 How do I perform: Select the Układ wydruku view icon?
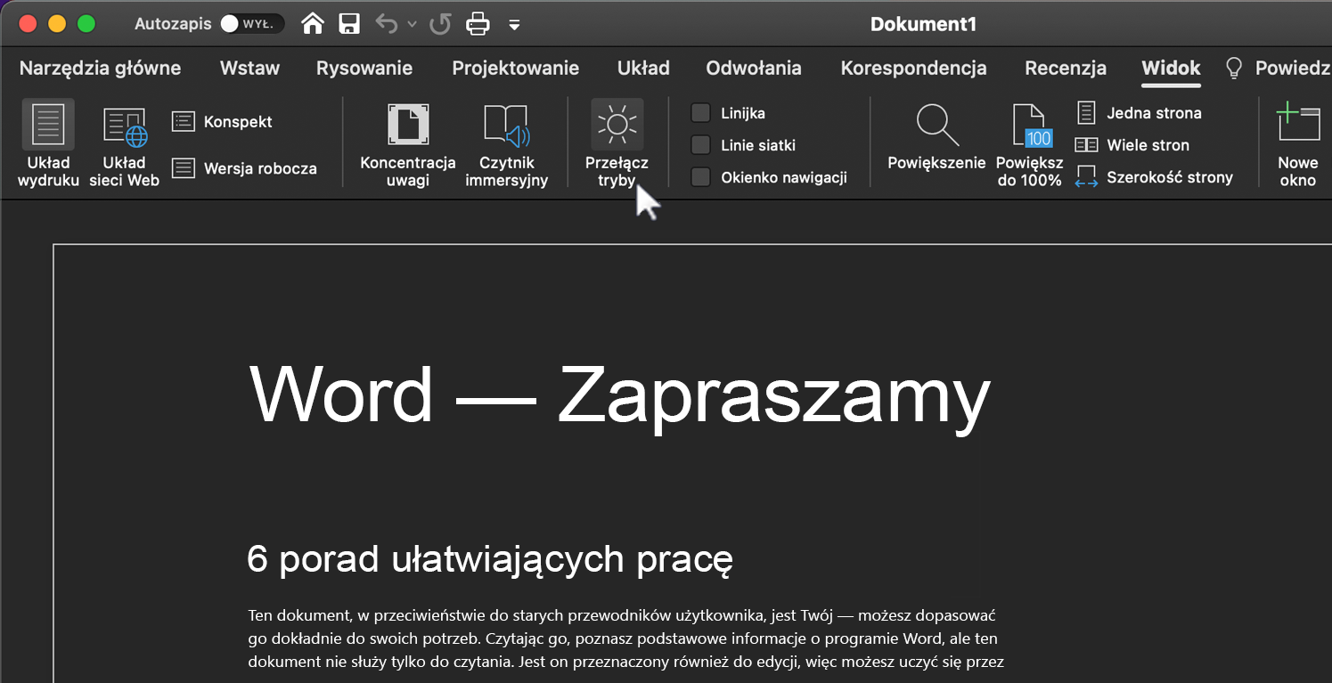point(48,125)
